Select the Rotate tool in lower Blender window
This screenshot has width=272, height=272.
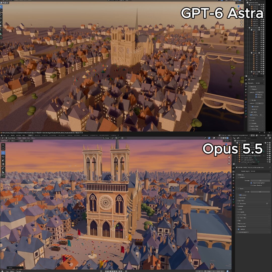pos(3,156)
